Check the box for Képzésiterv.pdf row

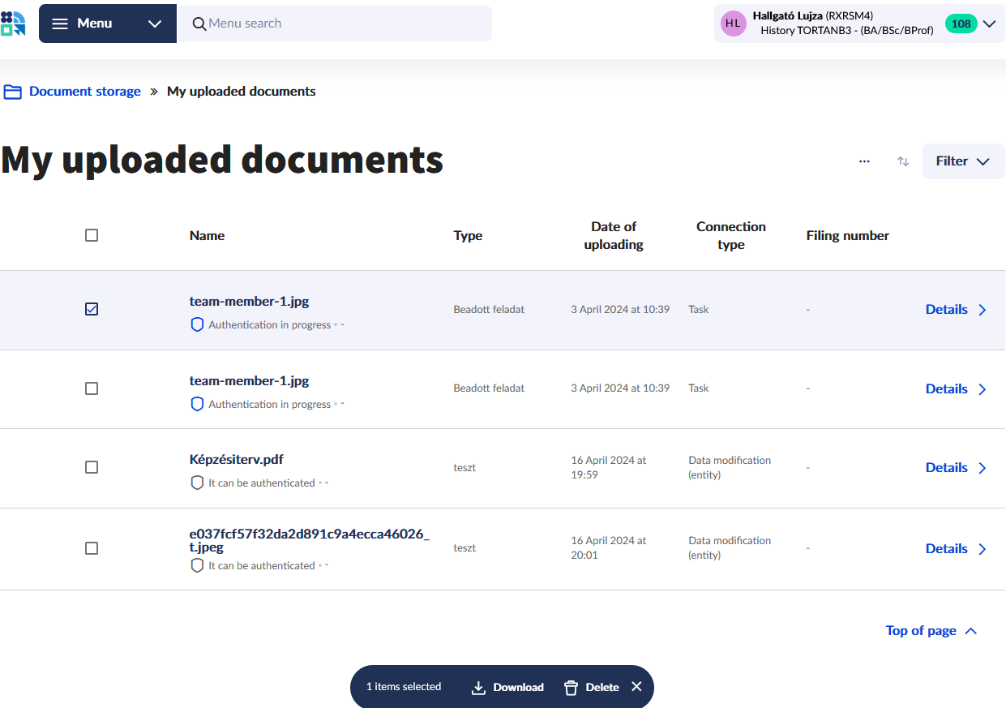pos(92,467)
